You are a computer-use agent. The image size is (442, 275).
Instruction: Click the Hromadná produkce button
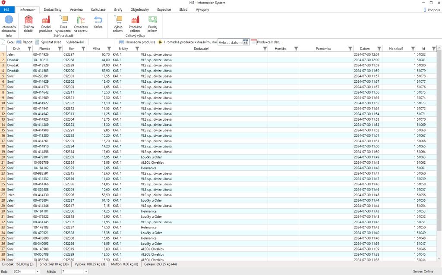click(137, 42)
